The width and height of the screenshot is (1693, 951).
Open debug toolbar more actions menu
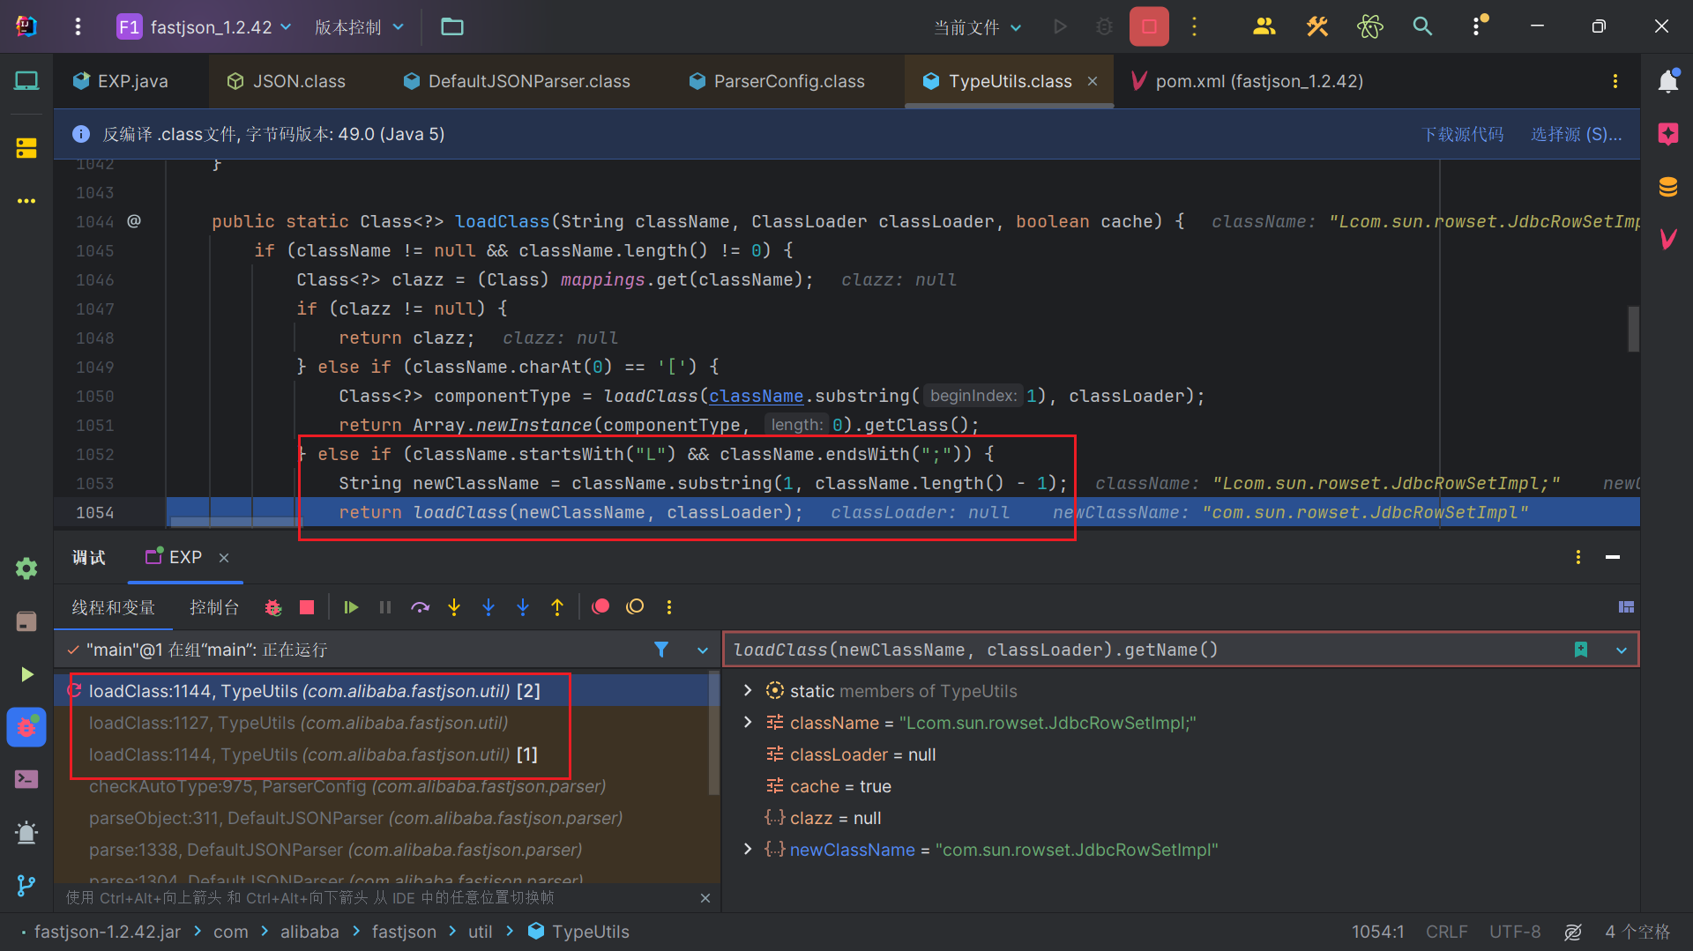tap(669, 607)
